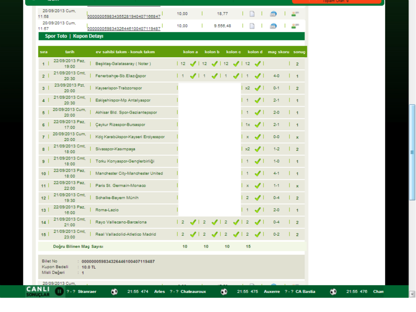Image resolution: width=416 pixels, height=312 pixels.
Task: Click soccer ball icon after Chateauroux
Action: (224, 292)
